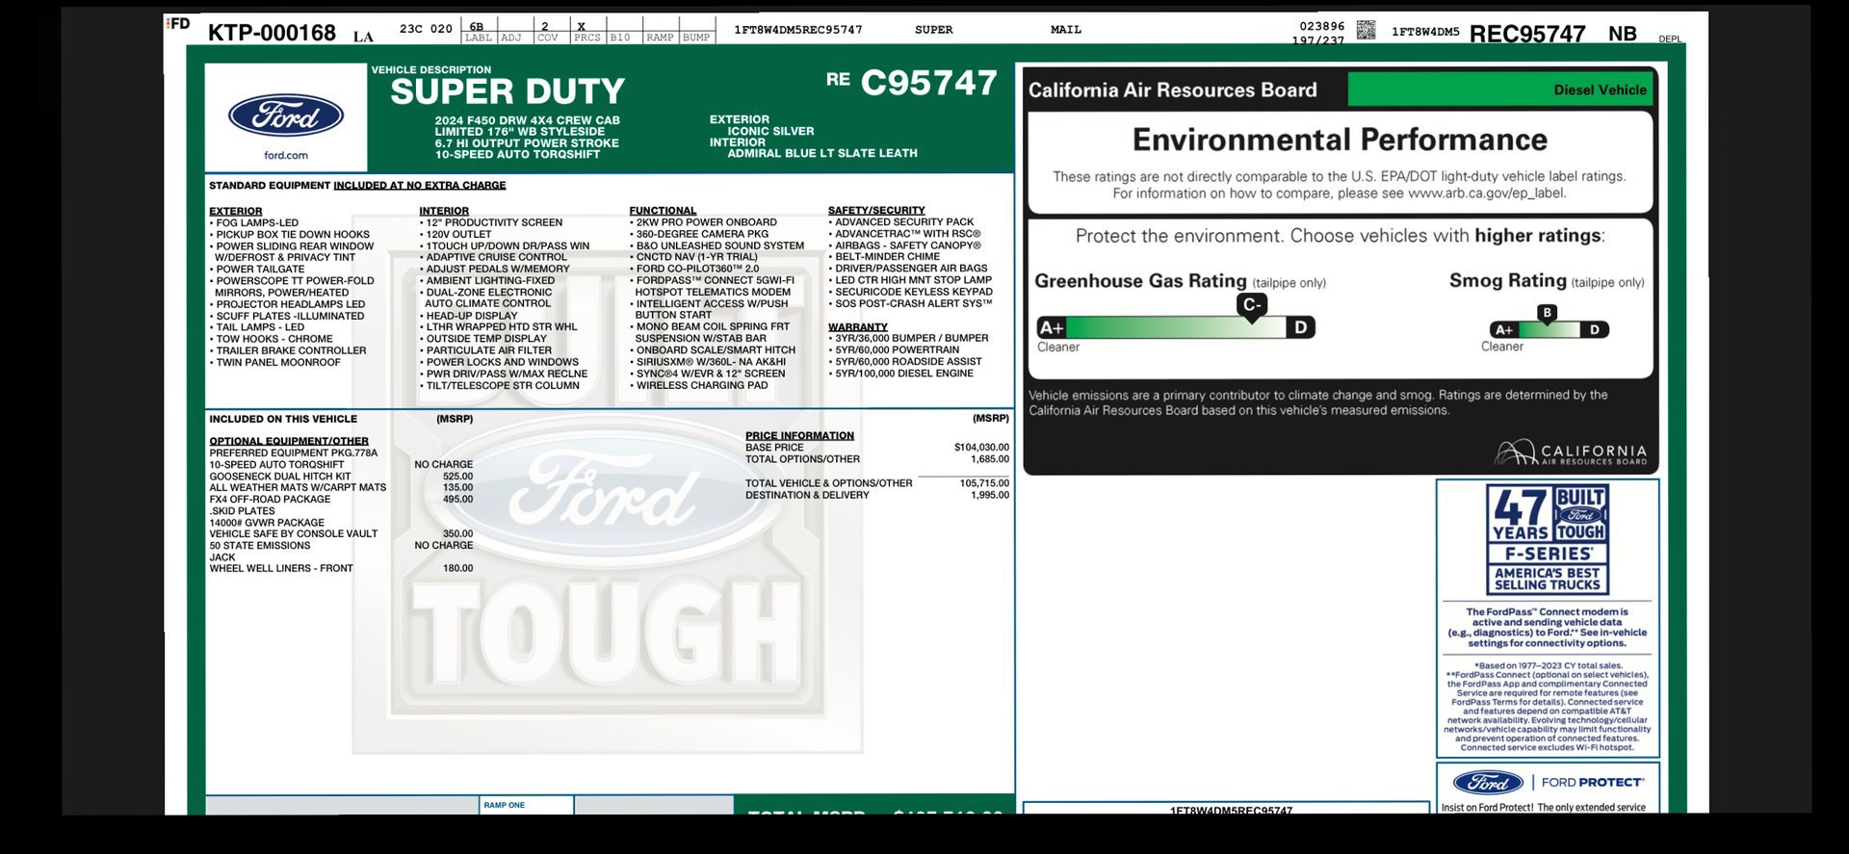This screenshot has width=1849, height=854.
Task: Click the Ford Protect oval logo
Action: [1488, 782]
